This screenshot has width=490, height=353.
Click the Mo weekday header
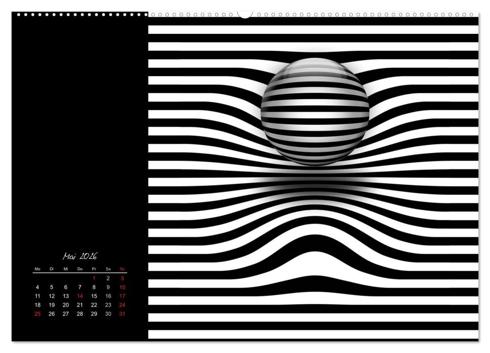coord(37,269)
